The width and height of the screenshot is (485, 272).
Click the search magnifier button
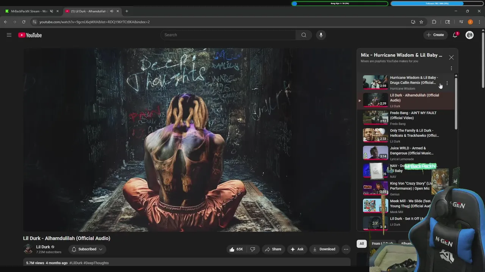[x=304, y=35]
